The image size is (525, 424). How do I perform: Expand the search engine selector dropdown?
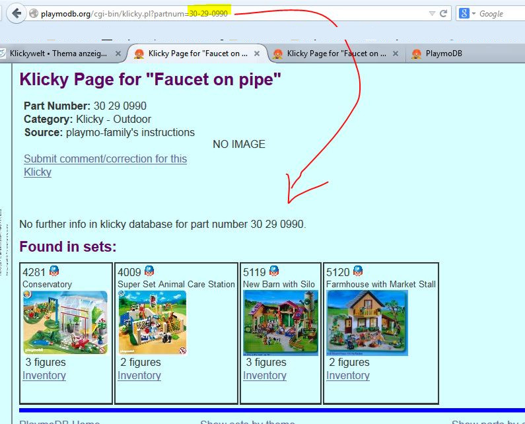tap(473, 13)
